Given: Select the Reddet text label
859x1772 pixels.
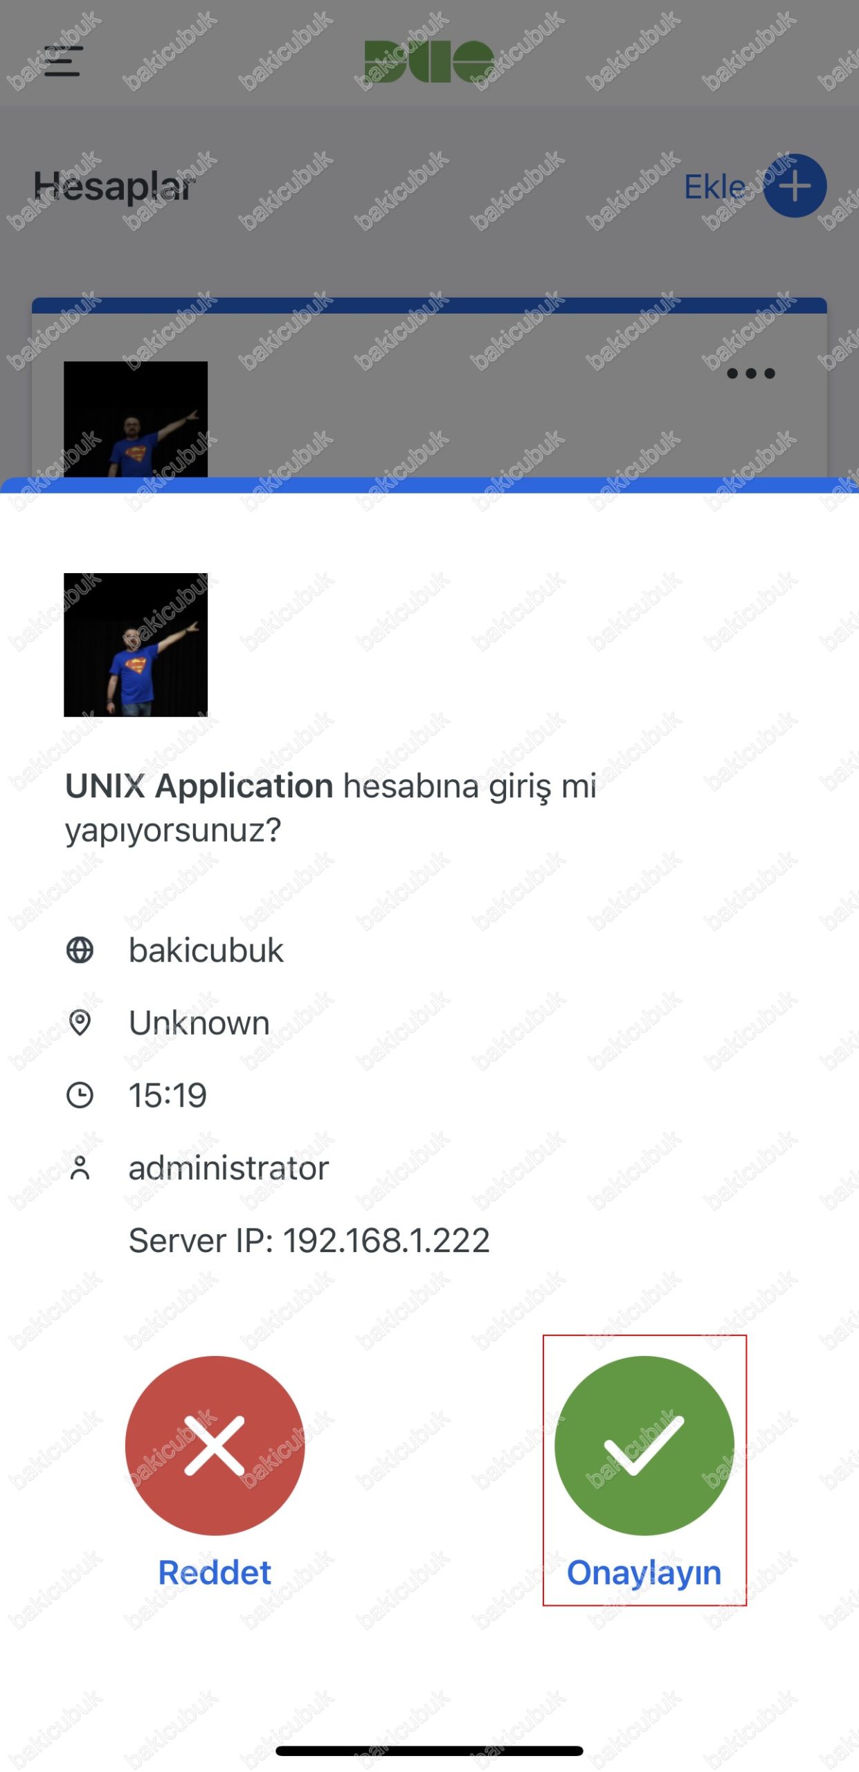Looking at the screenshot, I should pyautogui.click(x=215, y=1572).
